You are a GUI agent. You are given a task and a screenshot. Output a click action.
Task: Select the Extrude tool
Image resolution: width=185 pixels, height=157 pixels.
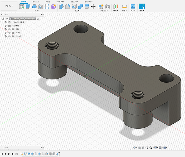28,6
